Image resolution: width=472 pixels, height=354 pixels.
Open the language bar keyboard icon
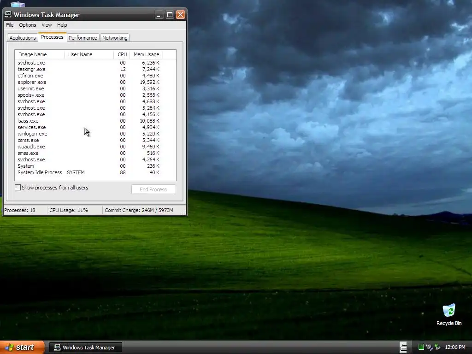403,347
